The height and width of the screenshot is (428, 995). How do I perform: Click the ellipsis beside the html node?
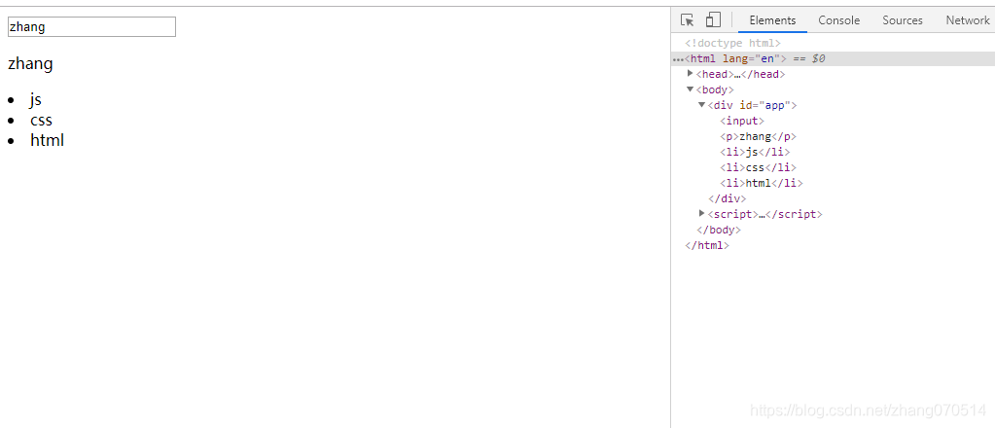(x=678, y=59)
